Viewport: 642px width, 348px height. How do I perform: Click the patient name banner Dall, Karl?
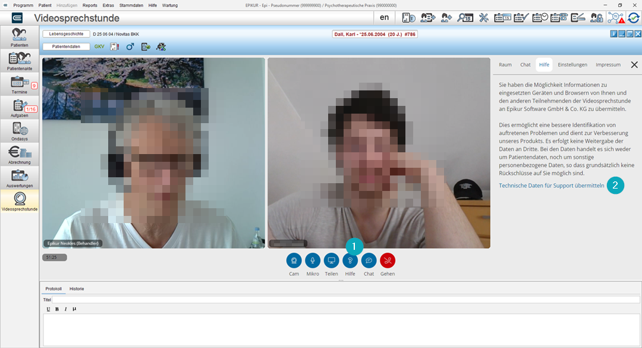(374, 35)
